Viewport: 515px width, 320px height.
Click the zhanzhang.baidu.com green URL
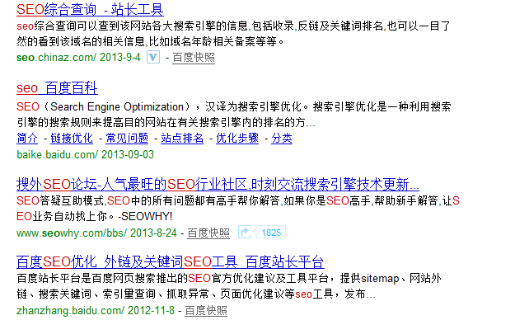(x=70, y=310)
